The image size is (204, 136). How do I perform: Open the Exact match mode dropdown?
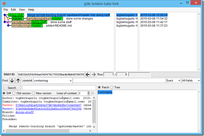pyautogui.click(x=173, y=81)
